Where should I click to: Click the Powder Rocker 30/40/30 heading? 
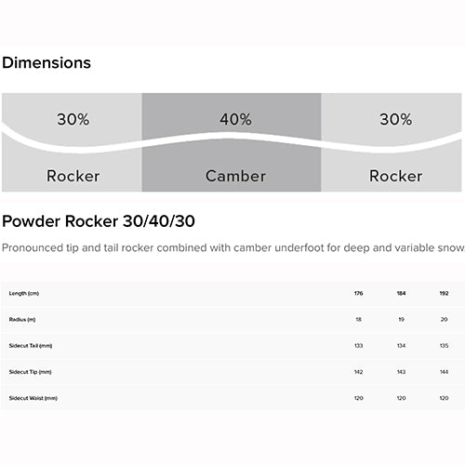(99, 221)
